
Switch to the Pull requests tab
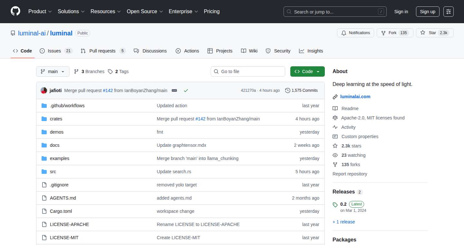pyautogui.click(x=103, y=51)
